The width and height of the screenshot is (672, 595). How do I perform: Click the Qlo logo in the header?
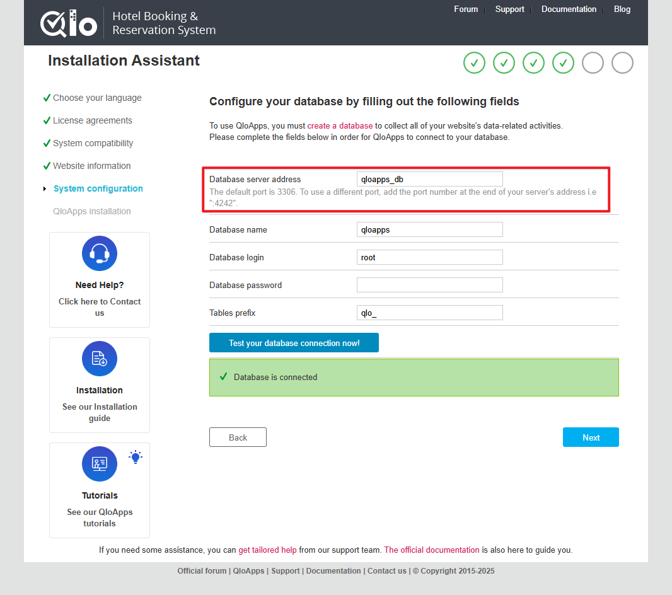click(x=69, y=23)
